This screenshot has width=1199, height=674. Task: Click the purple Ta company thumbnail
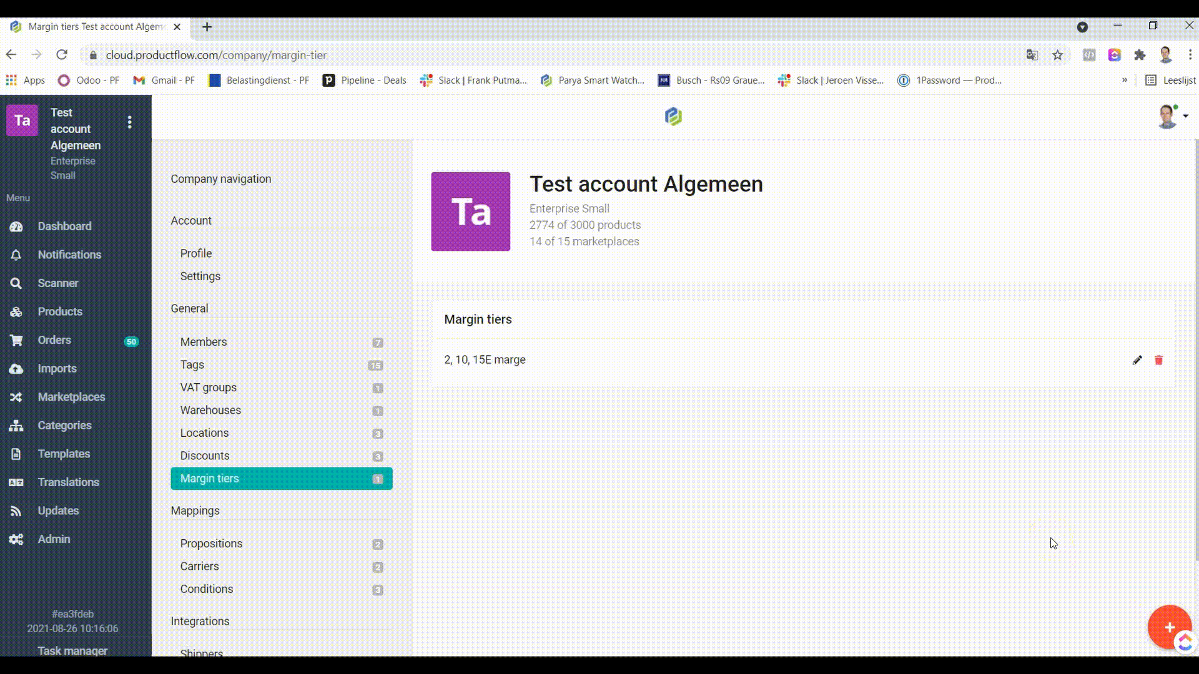click(x=470, y=212)
